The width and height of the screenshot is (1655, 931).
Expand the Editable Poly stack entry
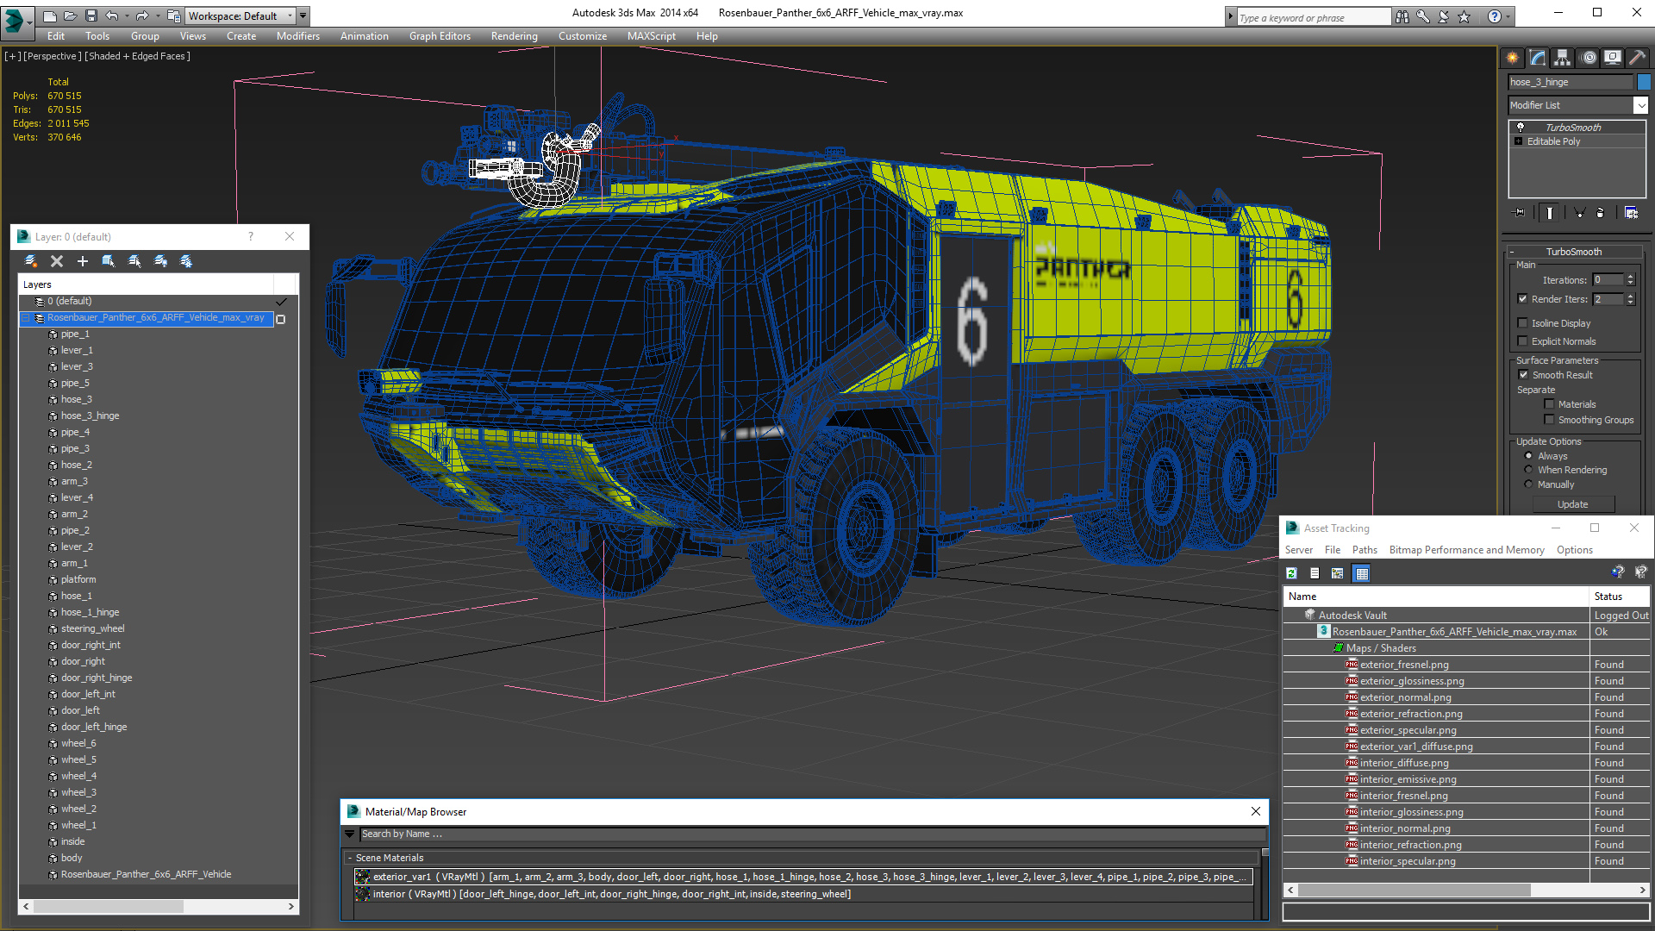(1519, 141)
